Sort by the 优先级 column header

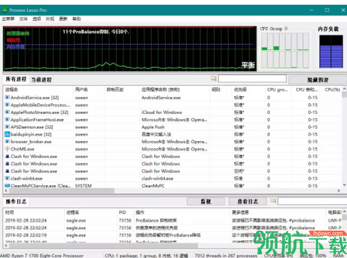pyautogui.click(x=249, y=89)
